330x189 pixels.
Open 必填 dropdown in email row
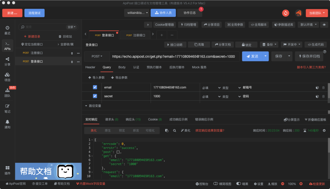[211, 88]
